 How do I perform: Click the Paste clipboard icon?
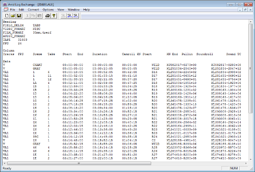(39, 16)
